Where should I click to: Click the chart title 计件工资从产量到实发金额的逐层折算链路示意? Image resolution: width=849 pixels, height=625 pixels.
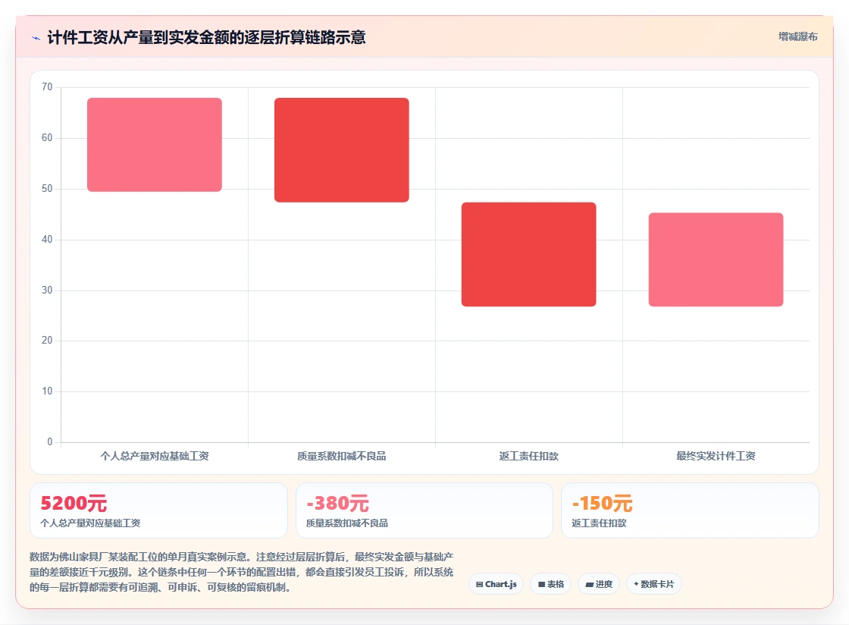pos(206,37)
